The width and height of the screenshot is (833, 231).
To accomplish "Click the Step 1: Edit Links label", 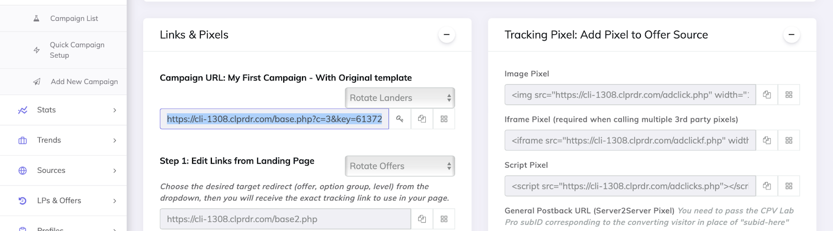I will pyautogui.click(x=237, y=161).
